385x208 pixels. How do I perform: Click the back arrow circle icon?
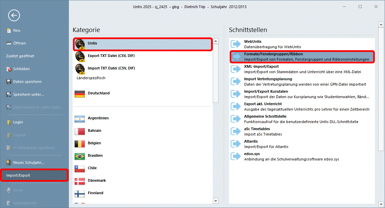(14, 15)
